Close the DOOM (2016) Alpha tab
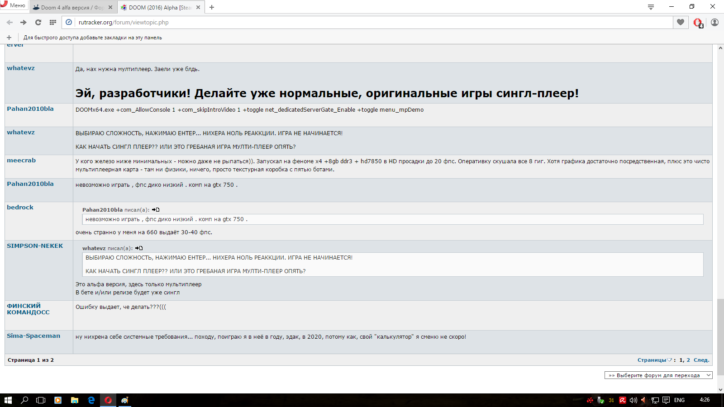Image resolution: width=724 pixels, height=407 pixels. tap(198, 7)
